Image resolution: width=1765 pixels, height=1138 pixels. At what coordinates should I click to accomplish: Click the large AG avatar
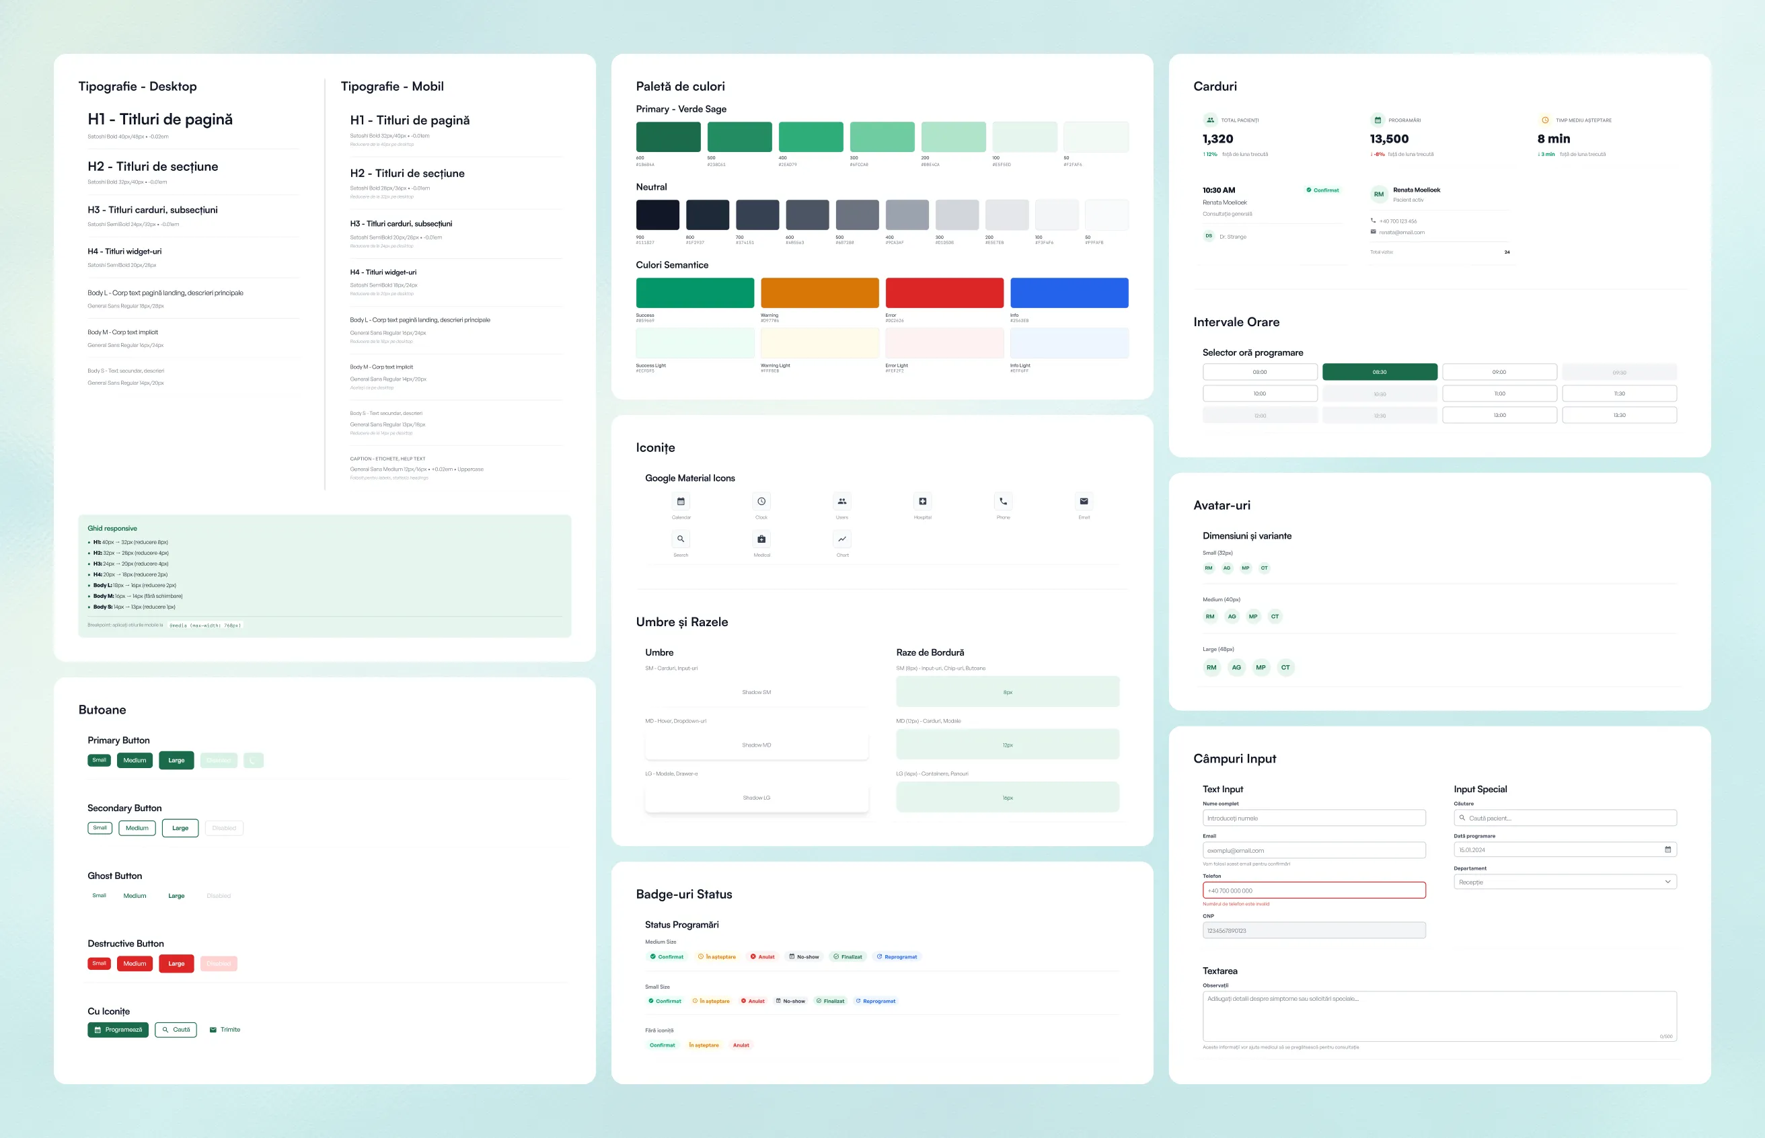tap(1236, 667)
